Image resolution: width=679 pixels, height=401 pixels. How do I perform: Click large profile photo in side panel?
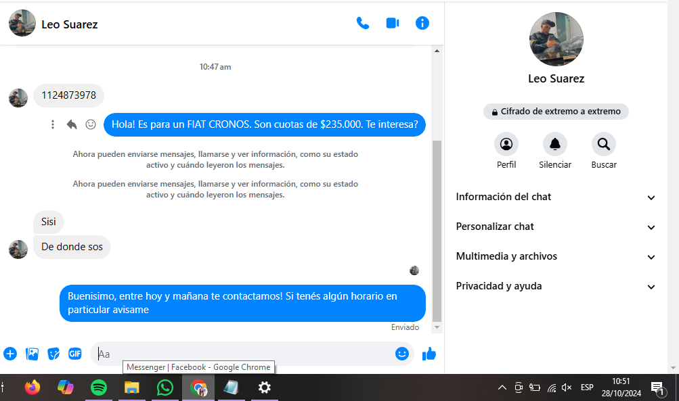556,39
